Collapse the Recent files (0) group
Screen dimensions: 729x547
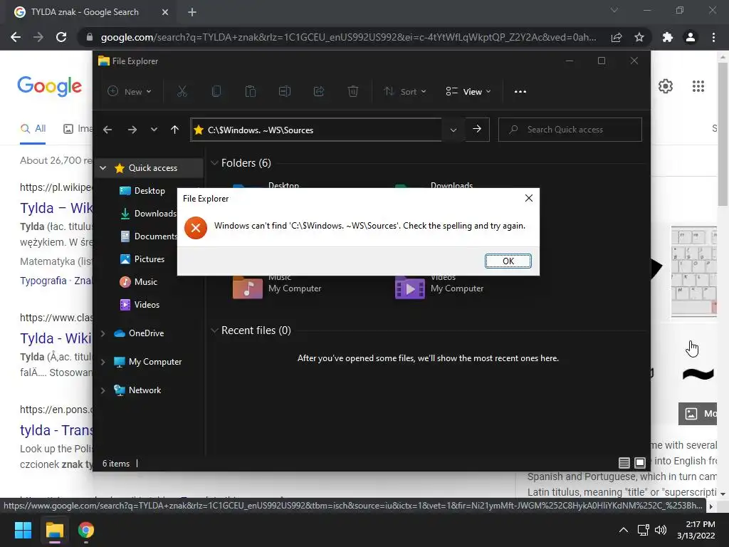click(x=214, y=330)
